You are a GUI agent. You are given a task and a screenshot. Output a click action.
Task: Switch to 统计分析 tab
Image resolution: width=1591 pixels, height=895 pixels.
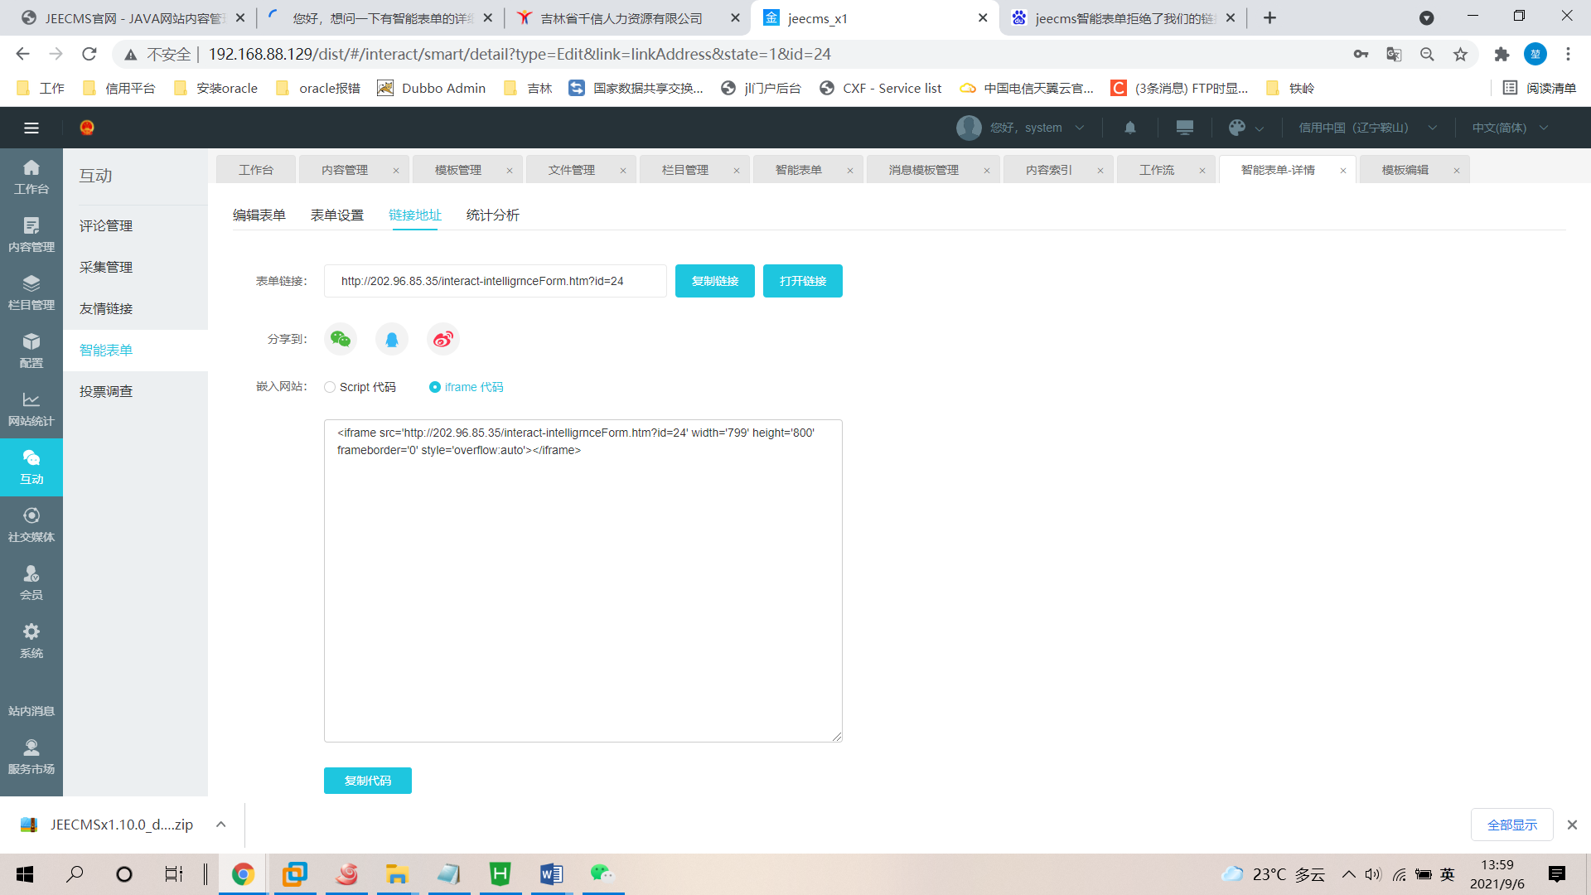pos(492,215)
